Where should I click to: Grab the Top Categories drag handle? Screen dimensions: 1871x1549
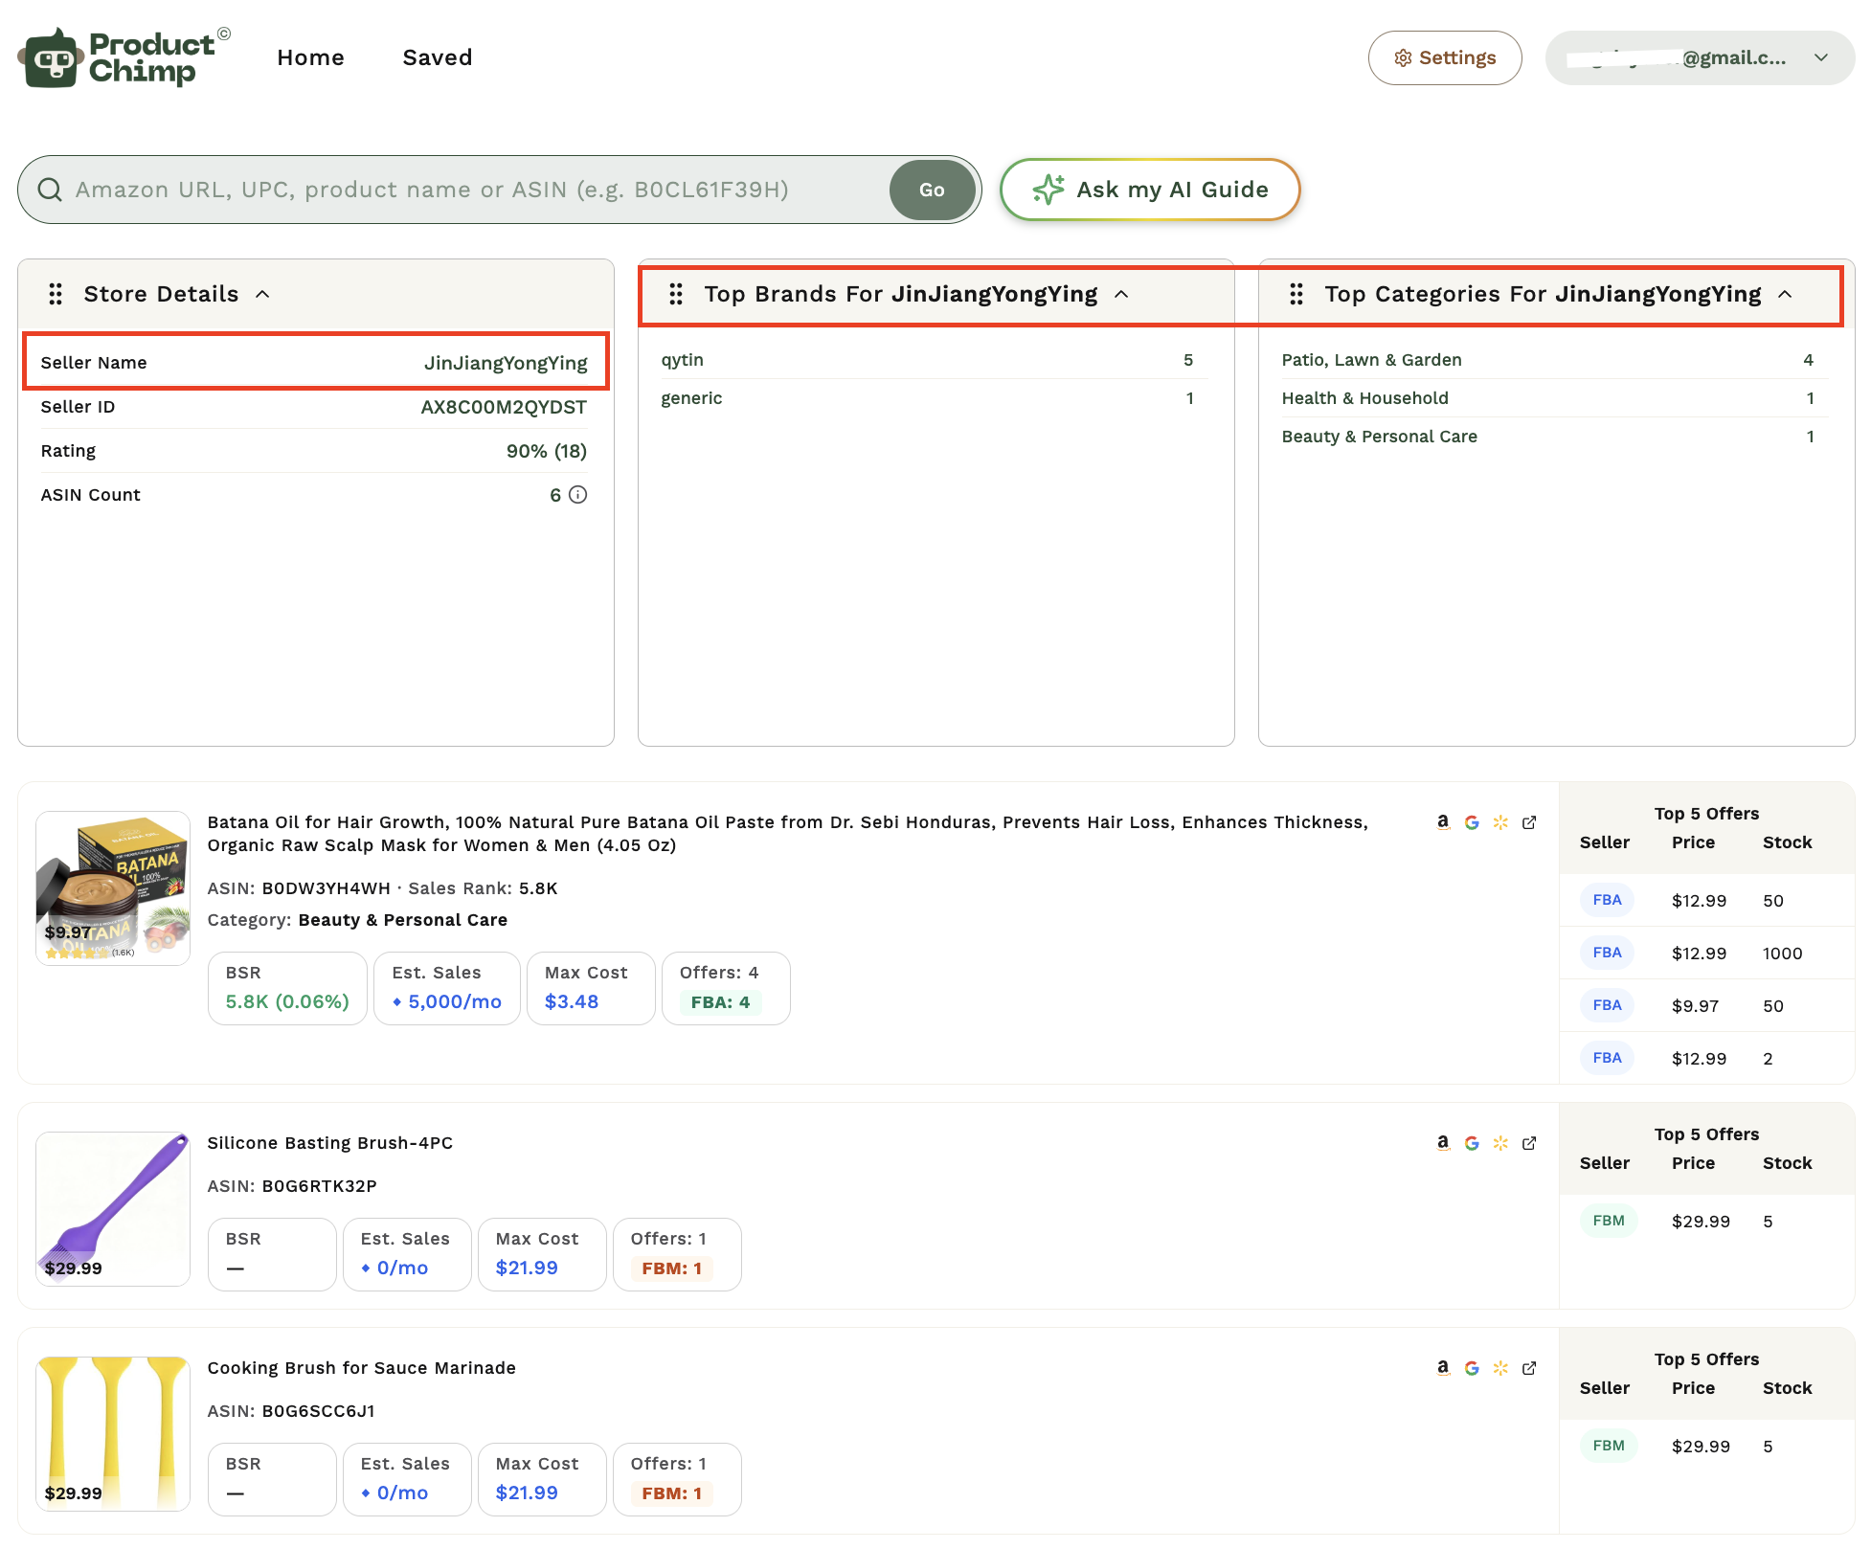1296,294
